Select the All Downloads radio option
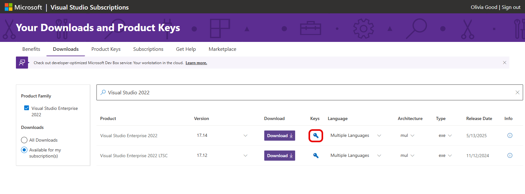Screen dimensions: 525x194 click(24, 140)
